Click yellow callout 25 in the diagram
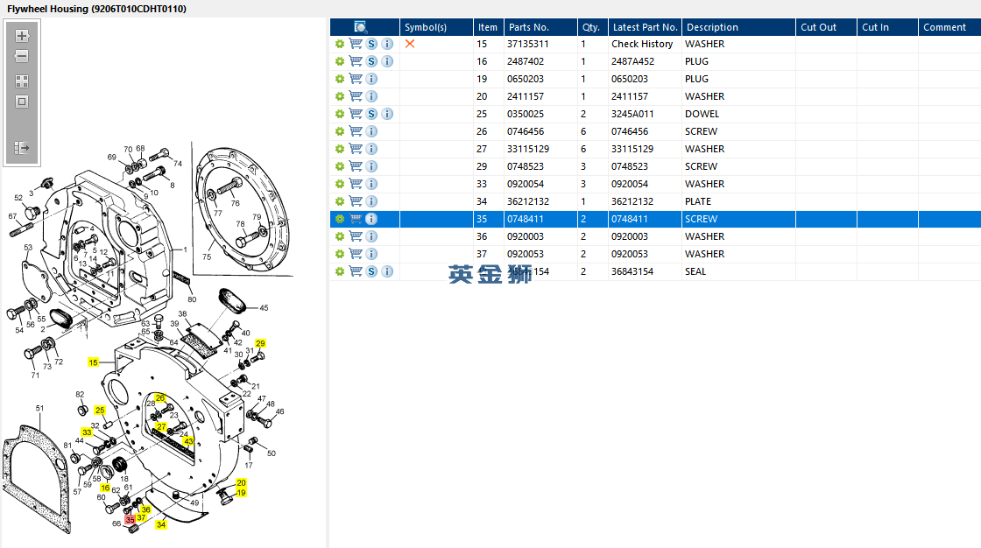The image size is (981, 548). 100,411
